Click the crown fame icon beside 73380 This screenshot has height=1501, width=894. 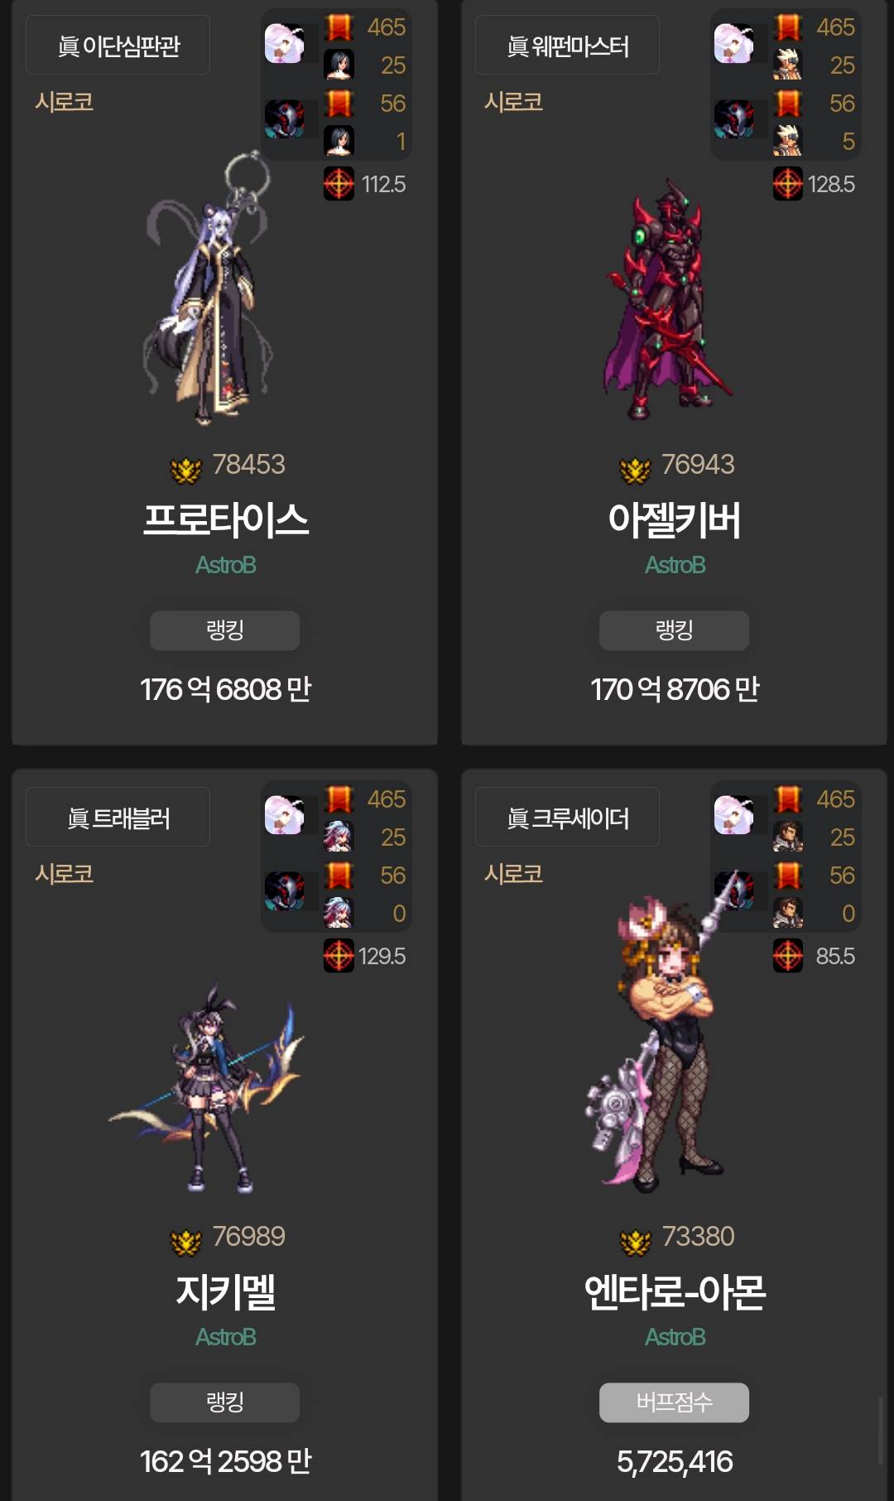[x=635, y=1243]
